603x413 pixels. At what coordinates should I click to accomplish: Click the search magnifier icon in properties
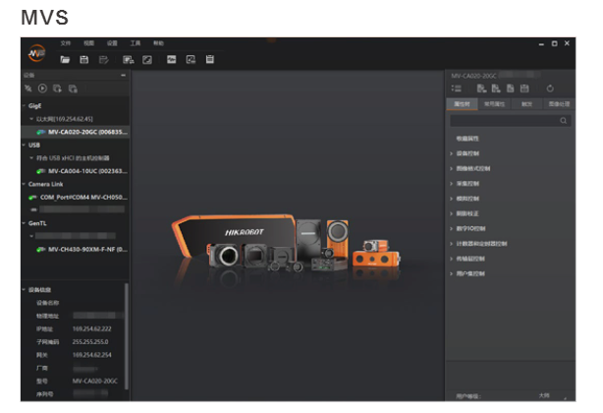(x=564, y=120)
